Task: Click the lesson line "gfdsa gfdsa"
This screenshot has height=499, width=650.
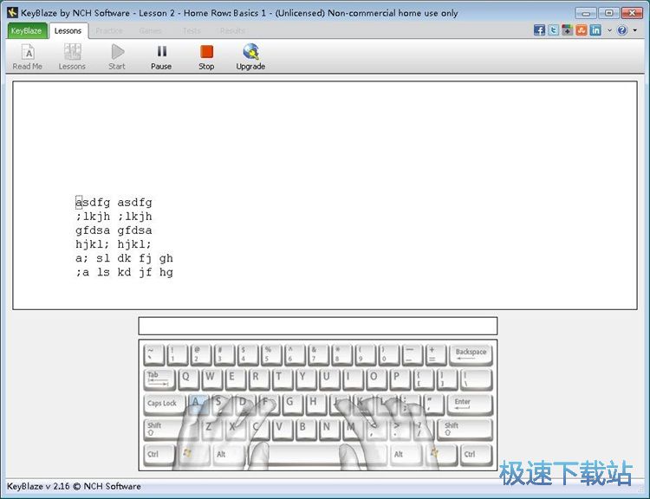Action: (114, 230)
